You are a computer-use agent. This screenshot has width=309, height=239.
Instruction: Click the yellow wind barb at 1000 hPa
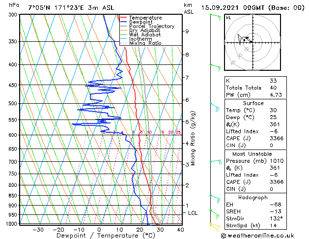point(215,227)
